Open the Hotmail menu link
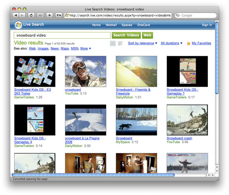The width and height of the screenshot is (229, 195). 111,25
